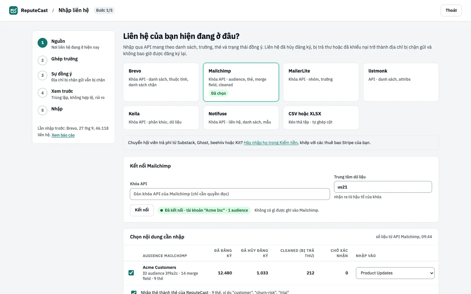The height and width of the screenshot is (294, 471).
Task: Focus the Khóa API input field
Action: pos(230,194)
